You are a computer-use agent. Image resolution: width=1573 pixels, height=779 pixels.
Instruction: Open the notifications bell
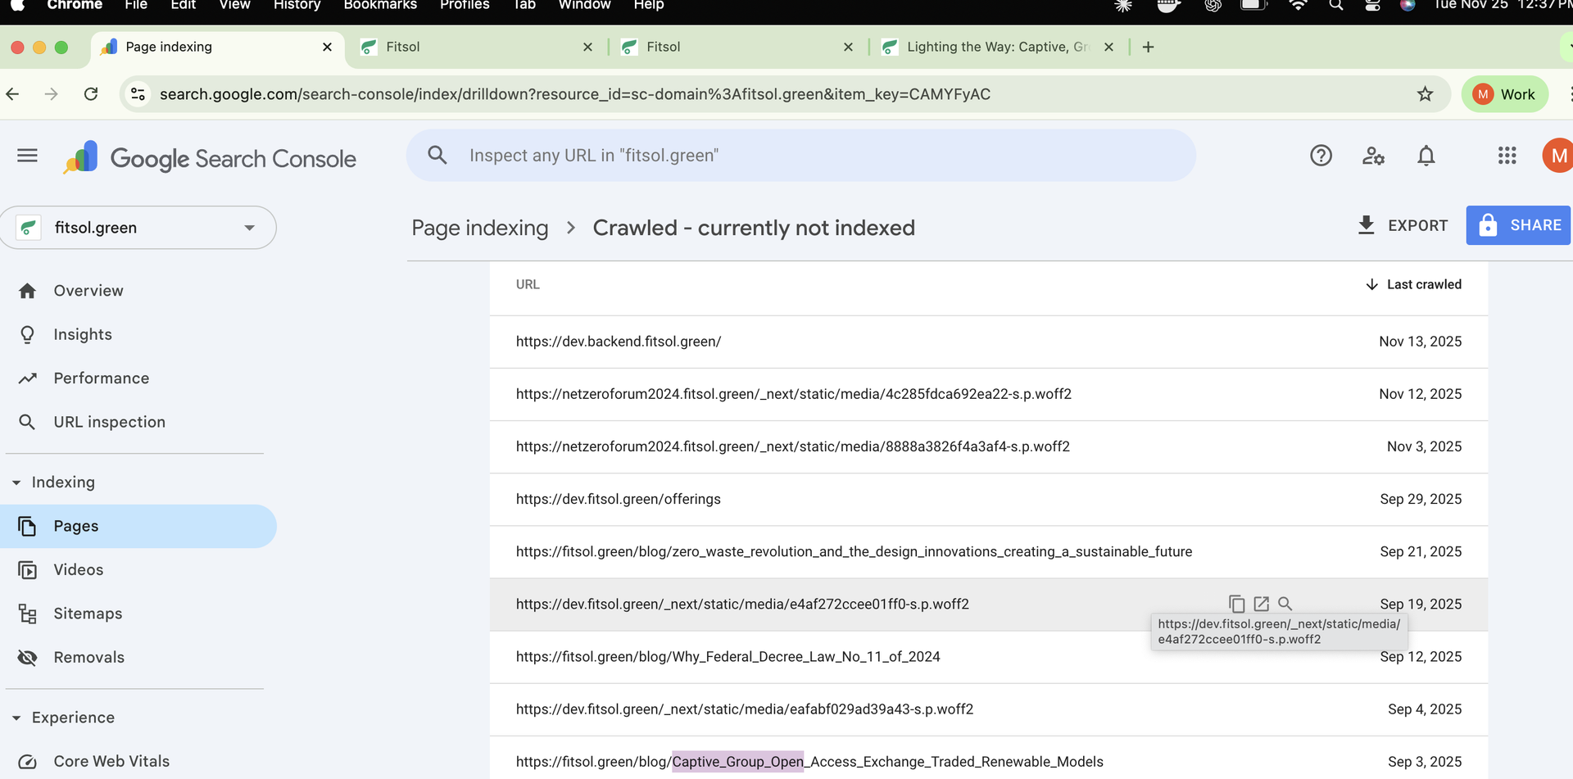[1426, 155]
